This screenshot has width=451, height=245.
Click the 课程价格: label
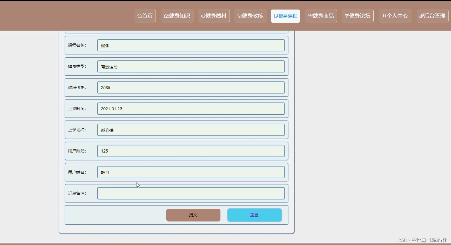(77, 88)
